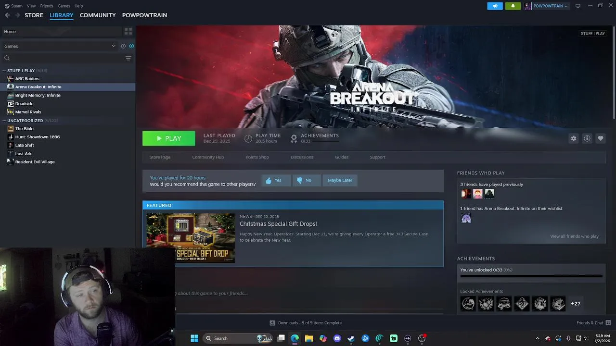The width and height of the screenshot is (616, 346).
Task: Open the Windows Start menu
Action: coord(194,338)
